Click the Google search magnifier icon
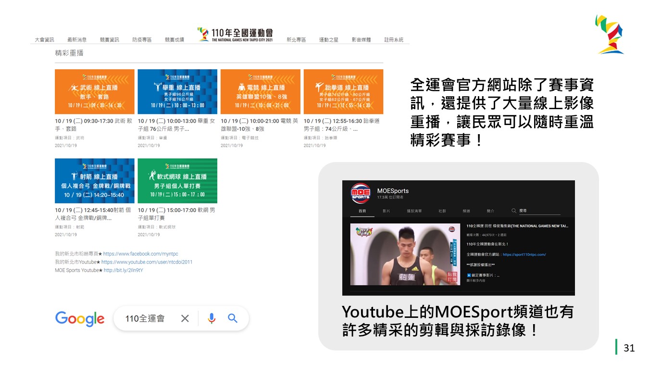 pyautogui.click(x=233, y=318)
